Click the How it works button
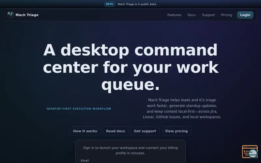This screenshot has width=261, height=163. 85,131
